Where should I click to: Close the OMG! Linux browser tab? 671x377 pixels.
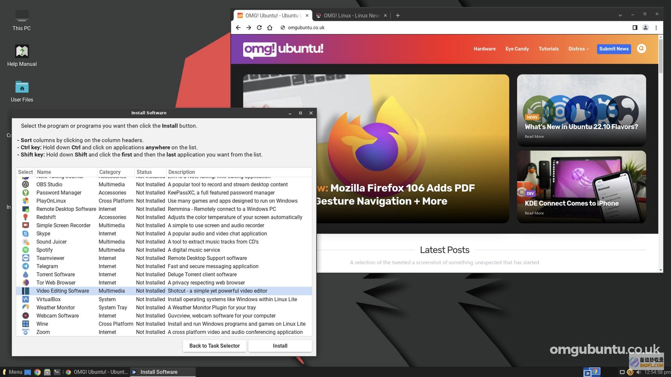(x=385, y=15)
